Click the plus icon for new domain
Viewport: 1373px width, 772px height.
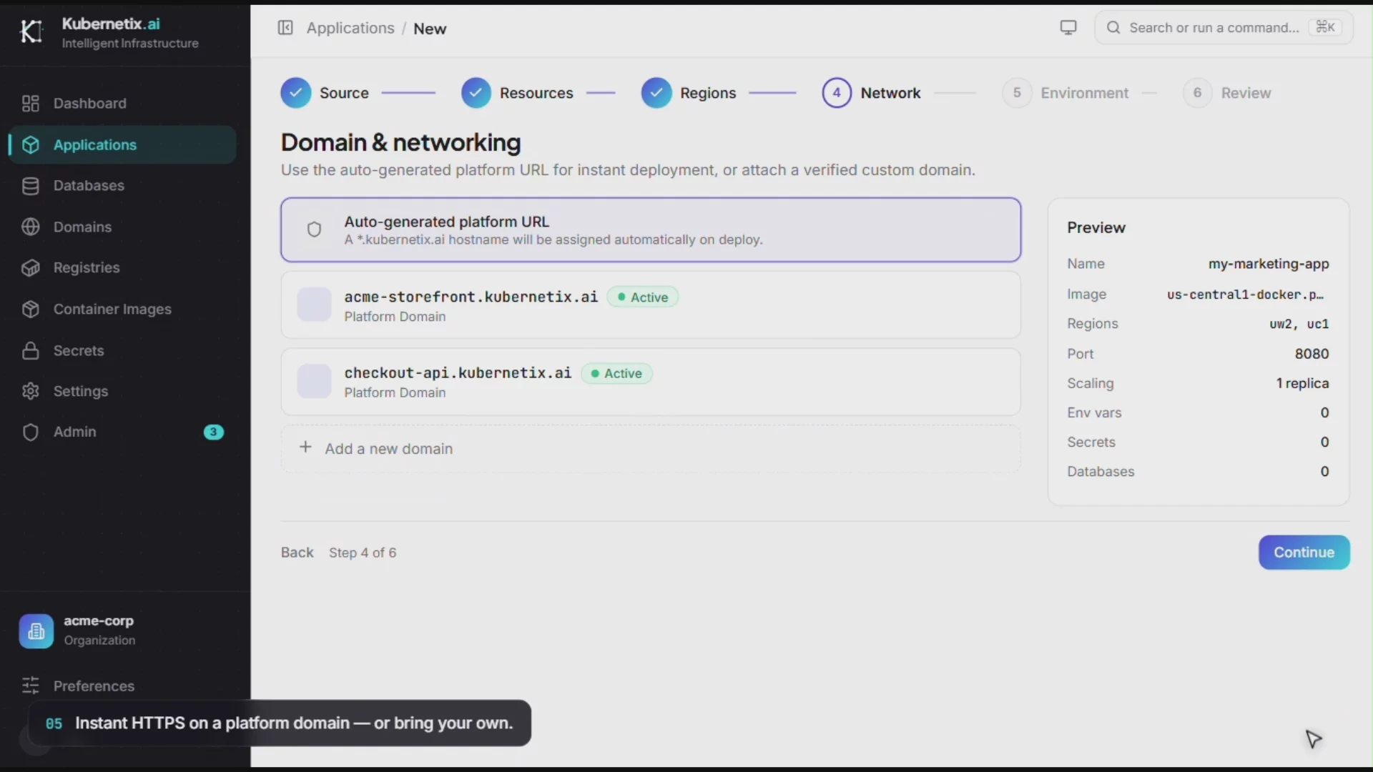tap(305, 447)
